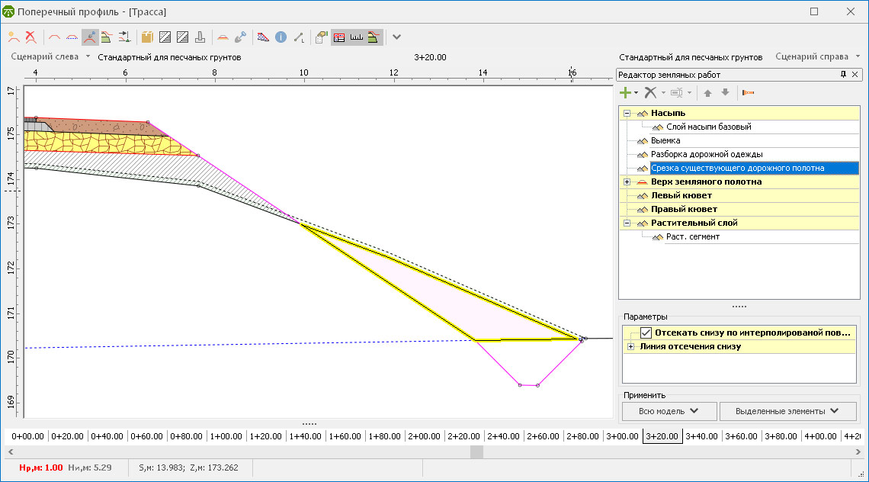The width and height of the screenshot is (869, 482).
Task: Collapse the 'Насыпь' tree node
Action: pos(627,113)
